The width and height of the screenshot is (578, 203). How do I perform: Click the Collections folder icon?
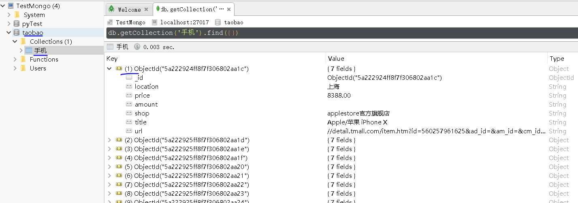pyautogui.click(x=23, y=42)
